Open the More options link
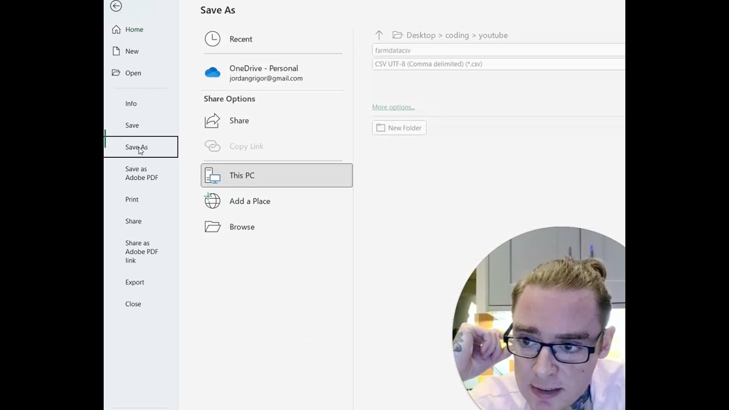Viewport: 729px width, 410px height. [x=393, y=107]
